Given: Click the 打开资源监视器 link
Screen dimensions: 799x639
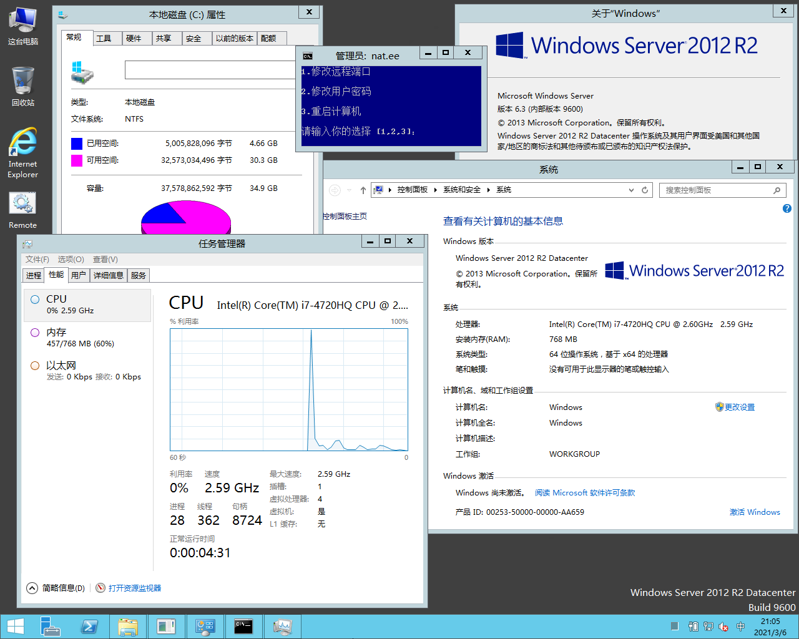Looking at the screenshot, I should click(135, 588).
